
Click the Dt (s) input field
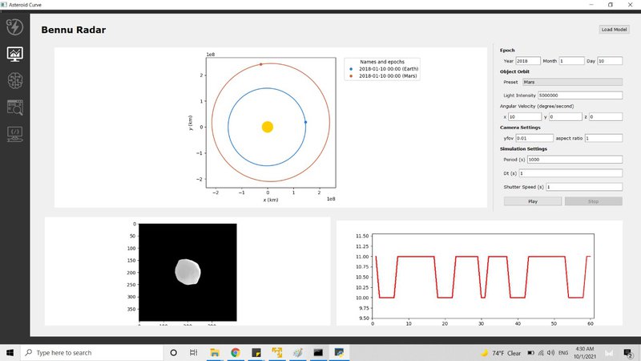(x=570, y=173)
